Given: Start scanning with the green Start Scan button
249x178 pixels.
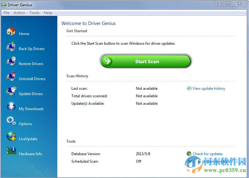Looking at the screenshot, I should 146,61.
